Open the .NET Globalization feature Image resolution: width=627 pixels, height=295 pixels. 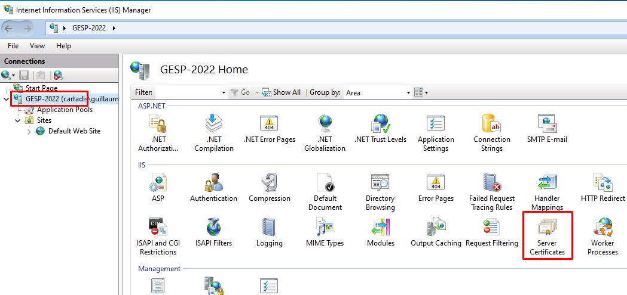pos(325,133)
